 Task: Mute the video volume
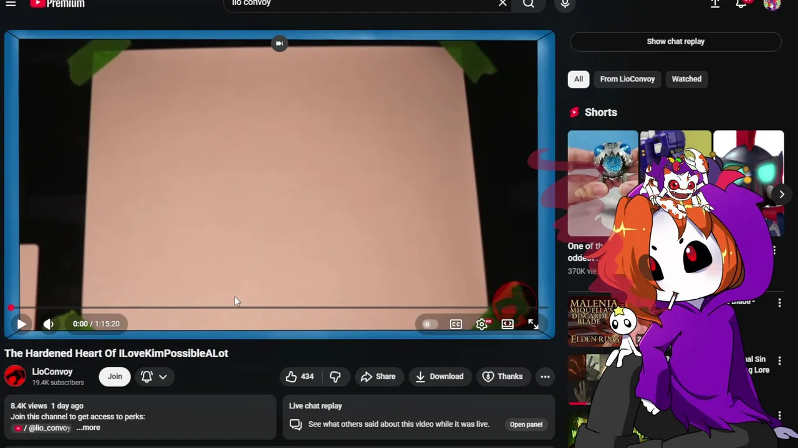48,324
